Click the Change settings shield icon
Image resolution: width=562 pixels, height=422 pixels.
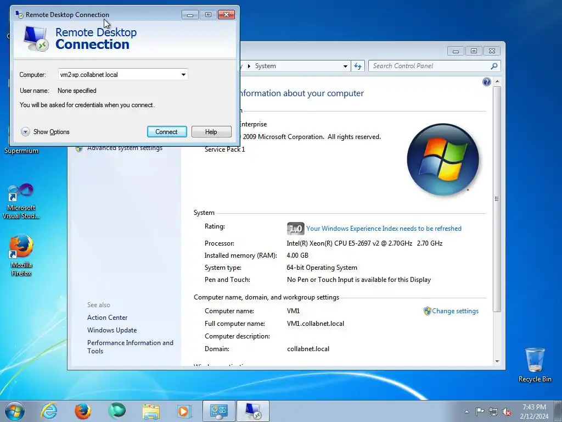pyautogui.click(x=427, y=311)
